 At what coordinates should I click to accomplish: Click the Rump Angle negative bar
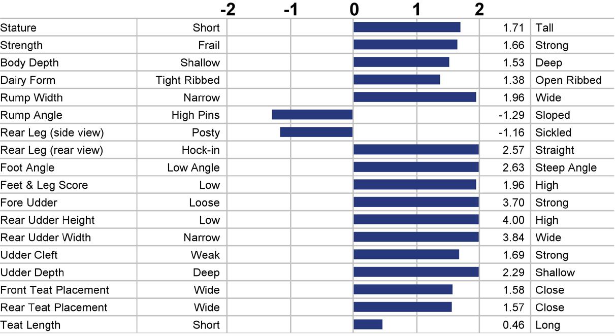click(312, 115)
